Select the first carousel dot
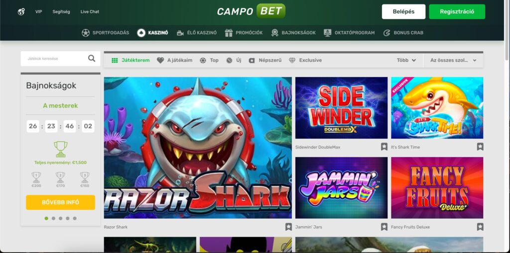Screen dimensions: 510x253 coord(46,218)
